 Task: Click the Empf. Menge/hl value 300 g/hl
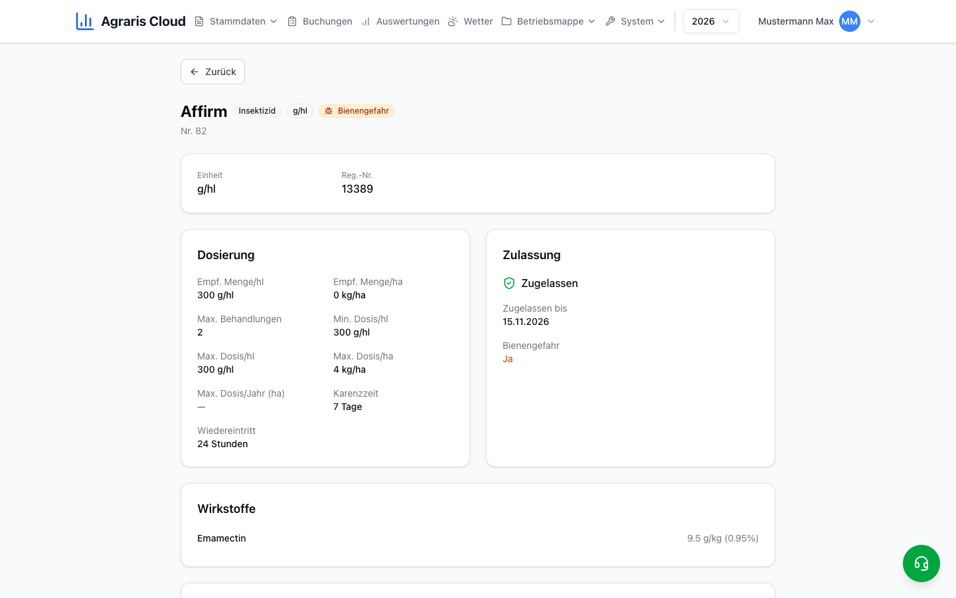click(x=216, y=295)
